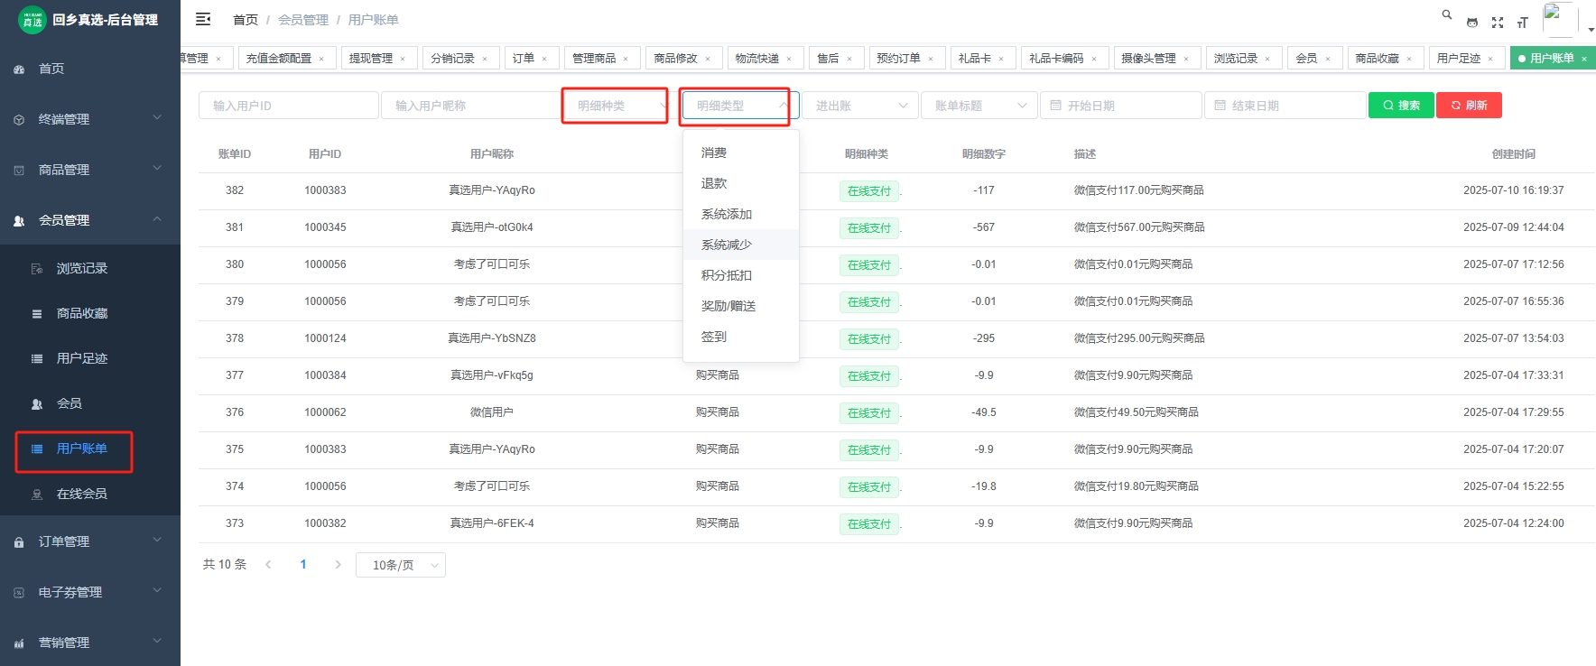Viewport: 1596px width, 666px height.
Task: Click the green 搜索 button
Action: 1401,106
